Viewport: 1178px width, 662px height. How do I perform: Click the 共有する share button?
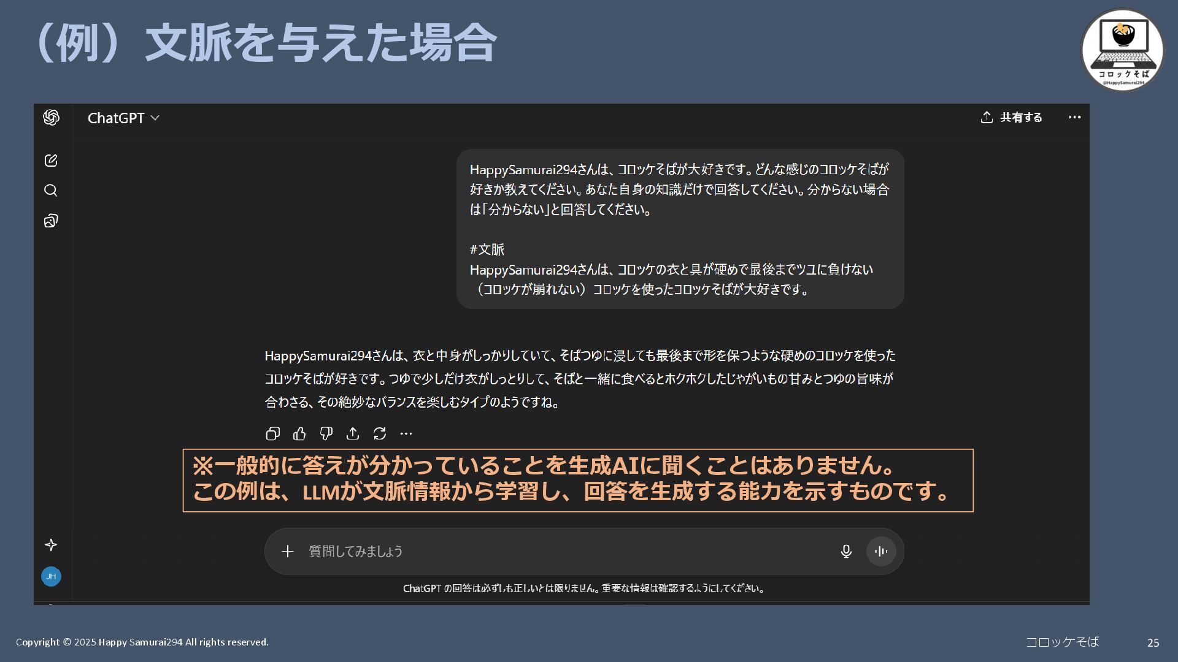tap(1011, 118)
